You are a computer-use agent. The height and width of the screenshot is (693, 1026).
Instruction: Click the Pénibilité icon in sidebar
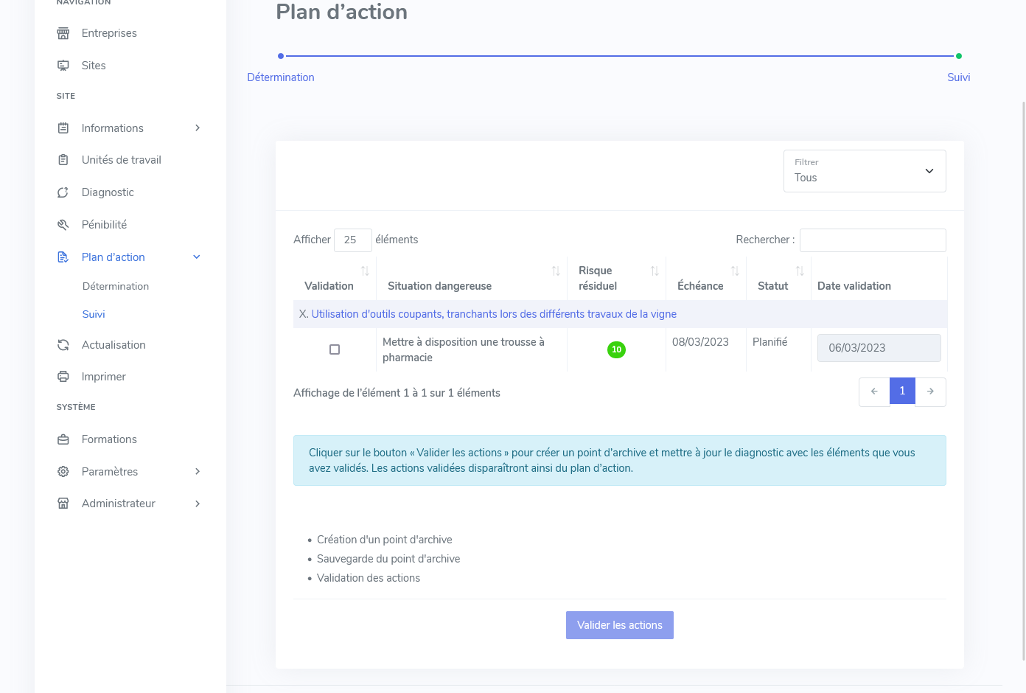pyautogui.click(x=63, y=225)
